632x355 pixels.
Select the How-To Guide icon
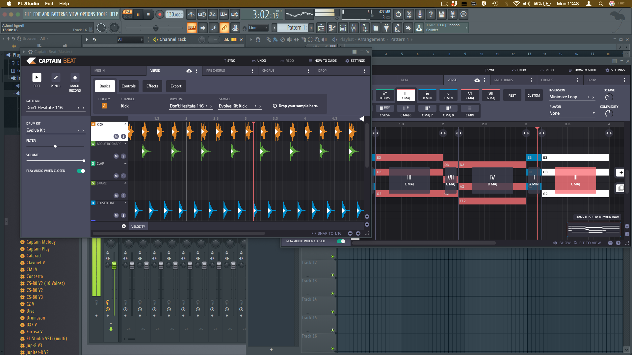(x=309, y=61)
